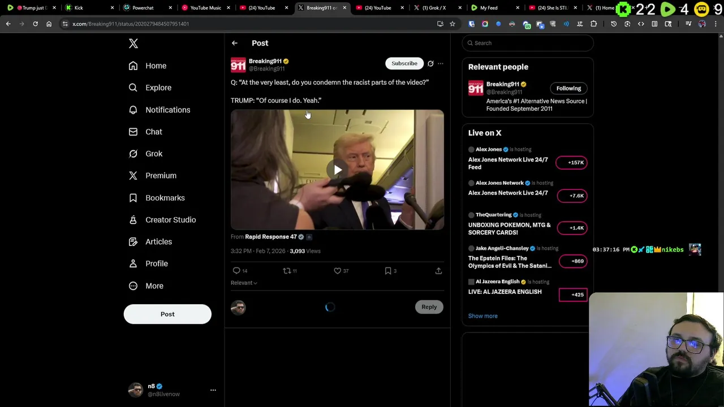Open the post's three-dot more menu
The height and width of the screenshot is (407, 724).
(441, 63)
